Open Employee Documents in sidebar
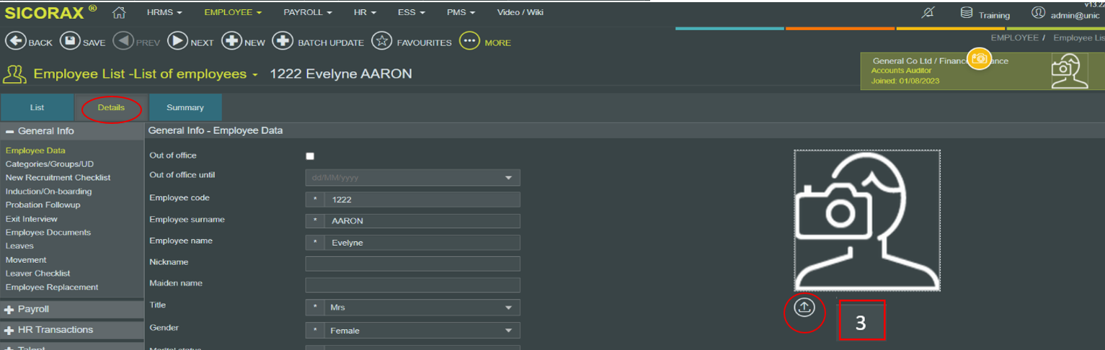 [x=48, y=233]
